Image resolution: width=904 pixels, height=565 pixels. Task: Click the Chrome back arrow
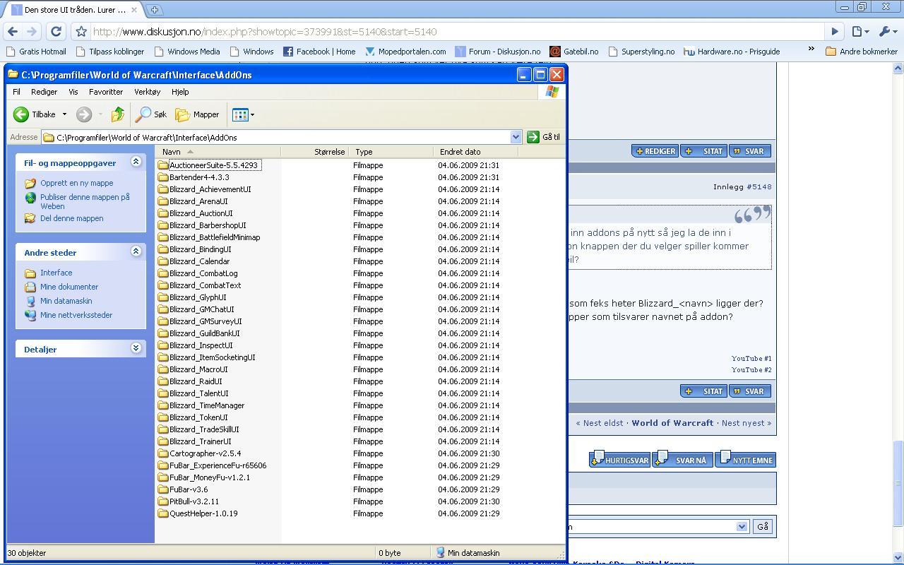coord(13,32)
